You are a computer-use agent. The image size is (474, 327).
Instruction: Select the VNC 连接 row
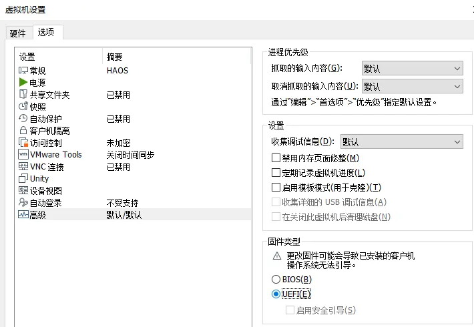[x=133, y=167]
